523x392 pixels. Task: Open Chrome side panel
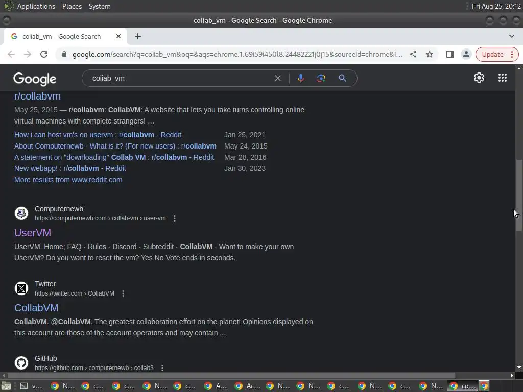click(449, 54)
